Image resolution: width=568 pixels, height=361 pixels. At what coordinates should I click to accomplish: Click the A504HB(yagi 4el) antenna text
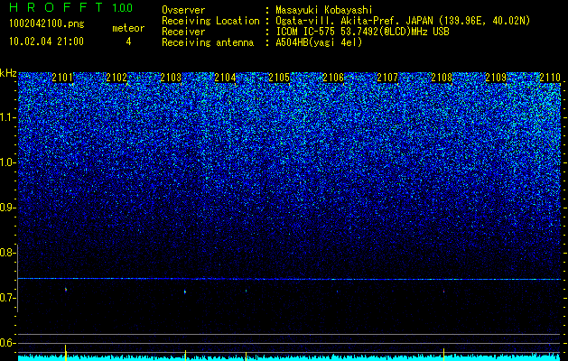pos(319,42)
